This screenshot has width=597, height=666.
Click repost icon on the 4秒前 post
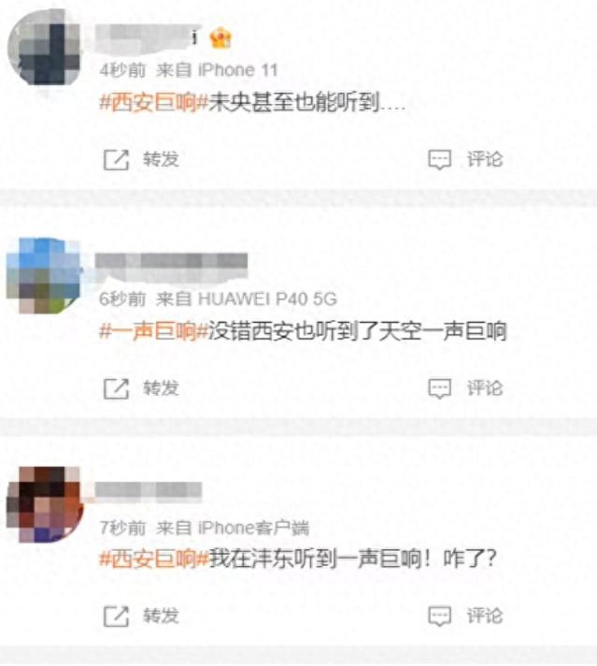[116, 160]
